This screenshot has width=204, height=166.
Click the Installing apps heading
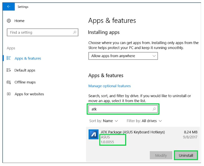(x=104, y=32)
